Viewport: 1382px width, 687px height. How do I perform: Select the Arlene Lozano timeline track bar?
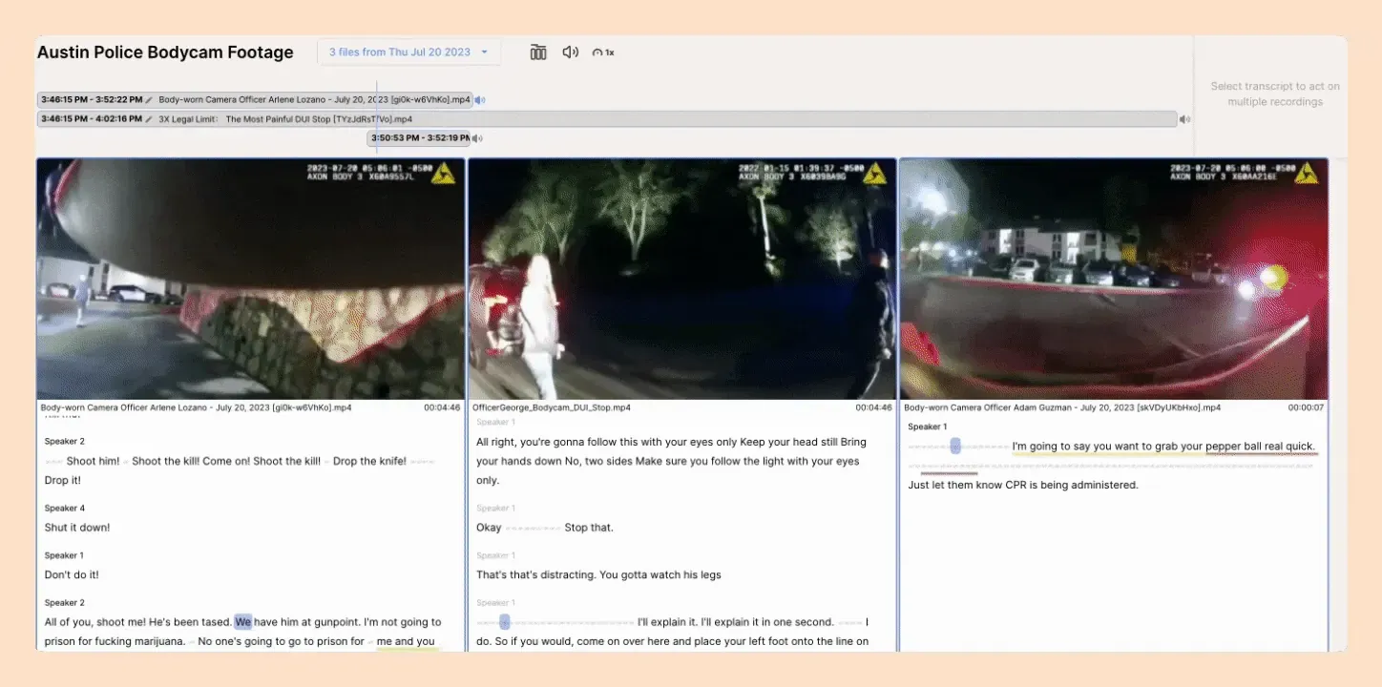(x=255, y=100)
